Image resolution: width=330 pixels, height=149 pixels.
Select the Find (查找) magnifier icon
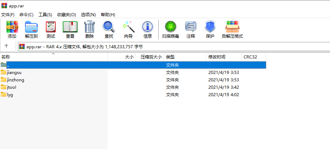click(x=109, y=29)
